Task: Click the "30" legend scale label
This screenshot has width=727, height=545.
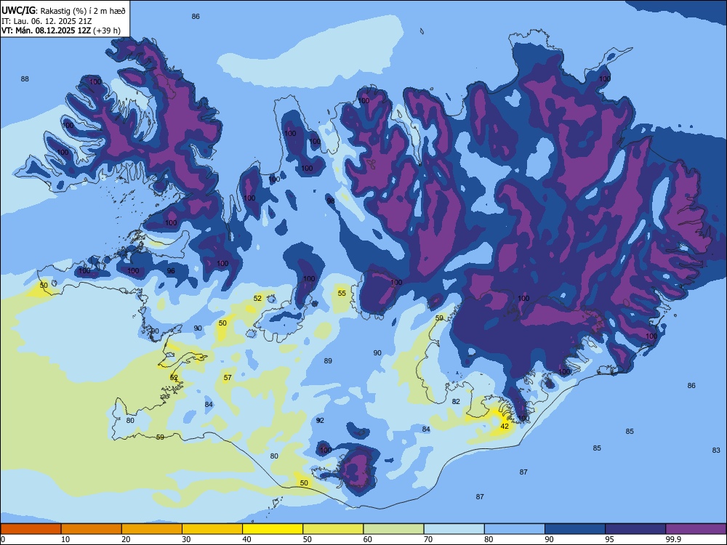Action: 186,539
